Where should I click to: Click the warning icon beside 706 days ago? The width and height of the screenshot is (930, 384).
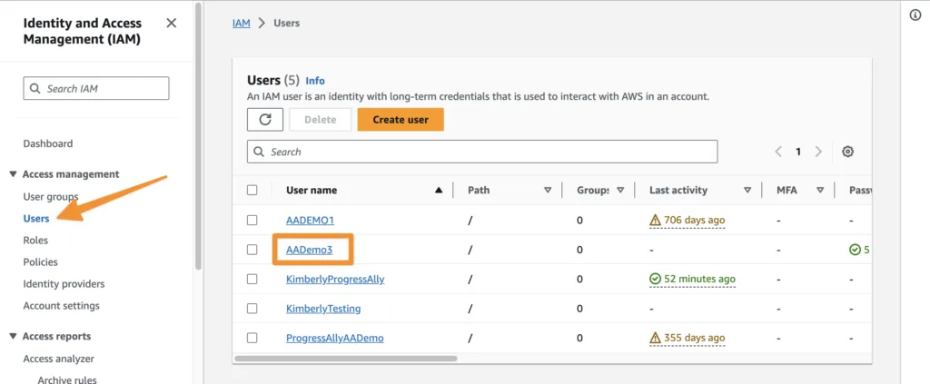tap(655, 220)
